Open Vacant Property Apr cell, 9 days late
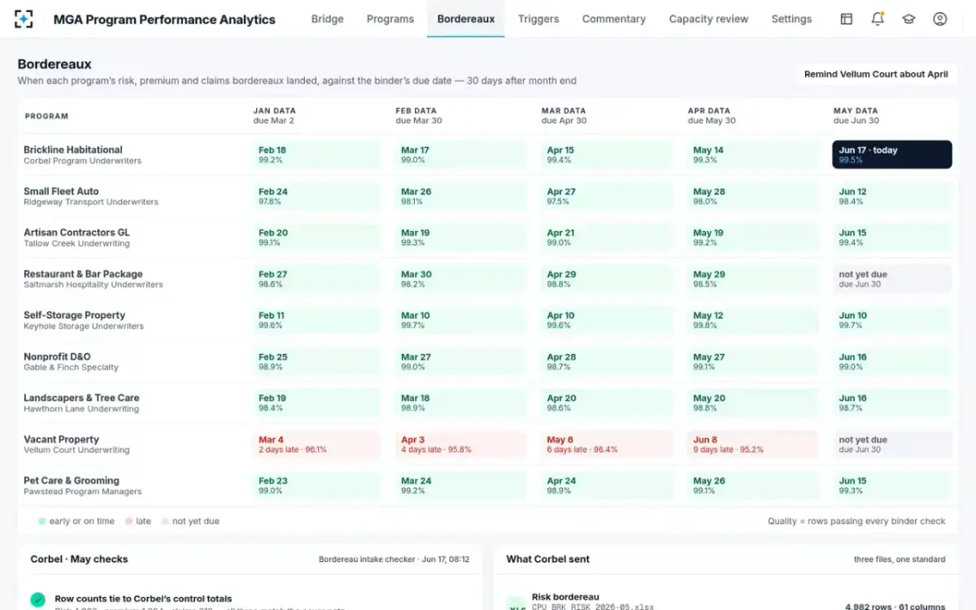976x610 pixels. 752,444
